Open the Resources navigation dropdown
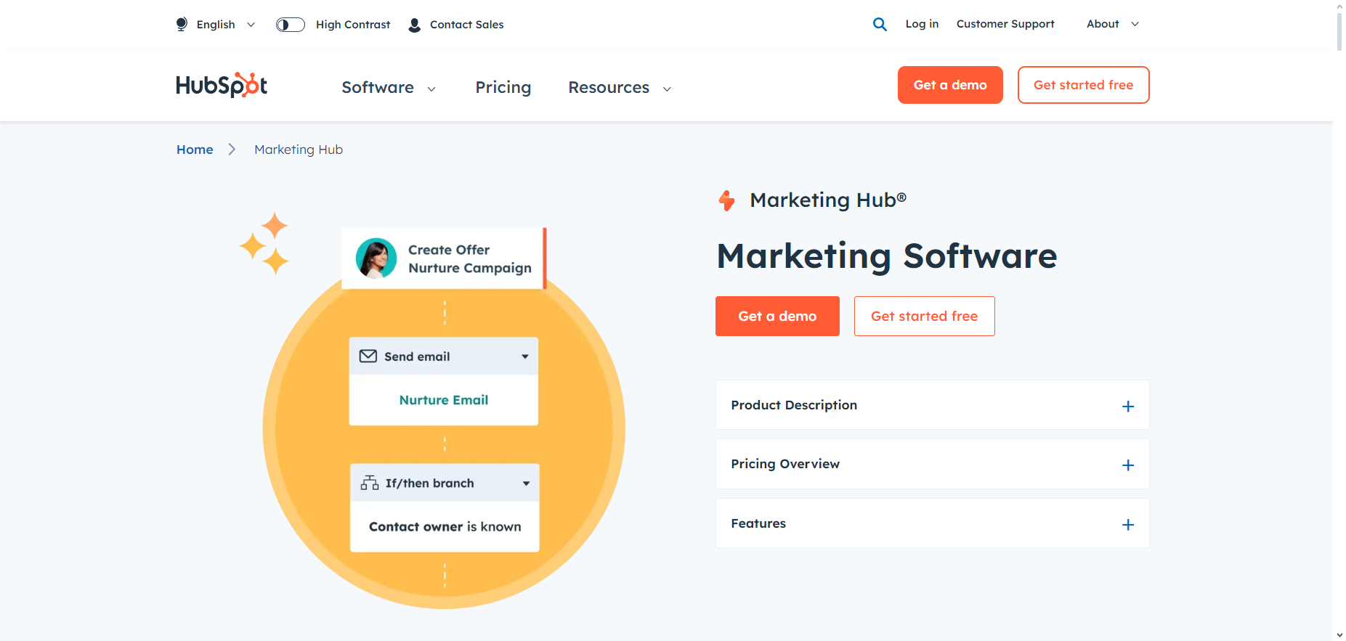Screen dimensions: 1346x641 point(620,88)
